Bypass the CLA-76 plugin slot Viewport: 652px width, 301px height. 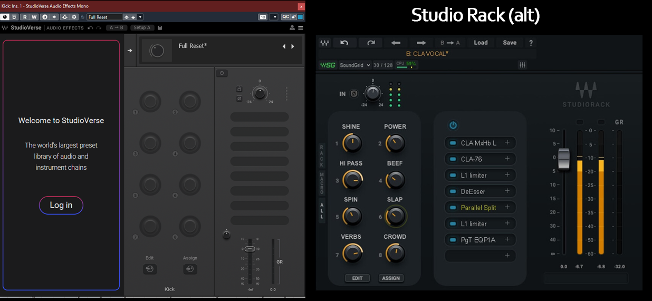coord(453,159)
